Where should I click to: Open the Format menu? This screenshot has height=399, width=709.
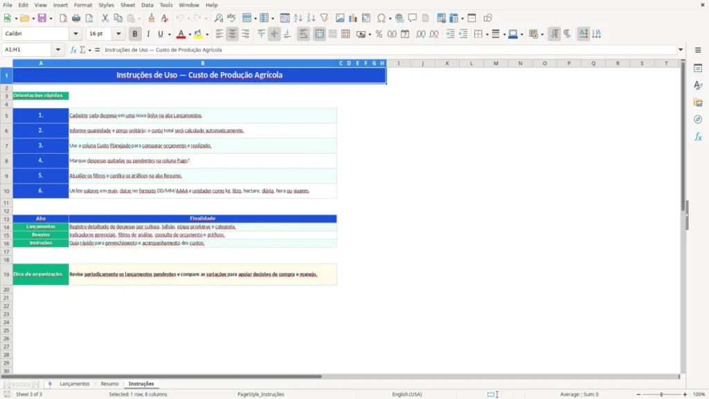pos(83,5)
